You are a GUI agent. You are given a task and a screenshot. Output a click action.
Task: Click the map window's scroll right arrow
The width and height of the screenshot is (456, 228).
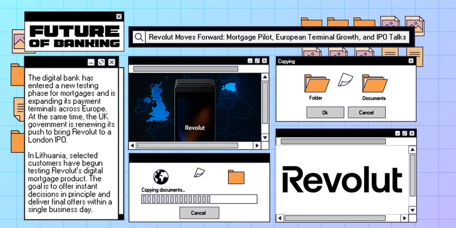tap(256, 146)
